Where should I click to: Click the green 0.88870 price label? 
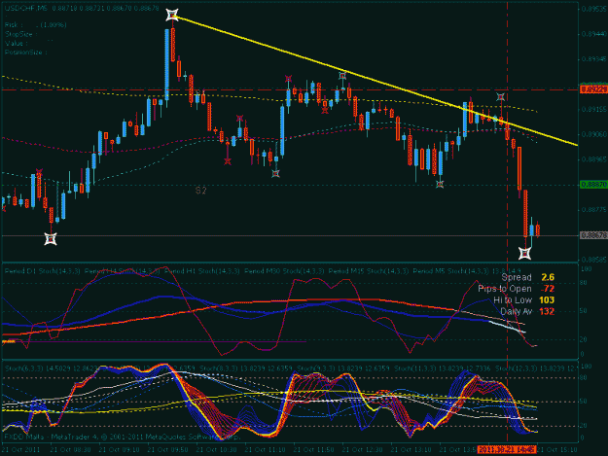point(593,185)
